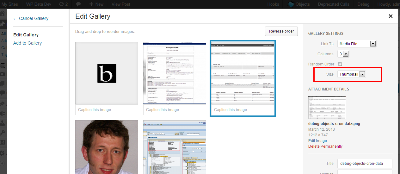Select the SAP screenshot thumbnail in second row
This screenshot has width=400, height=174.
click(x=175, y=147)
